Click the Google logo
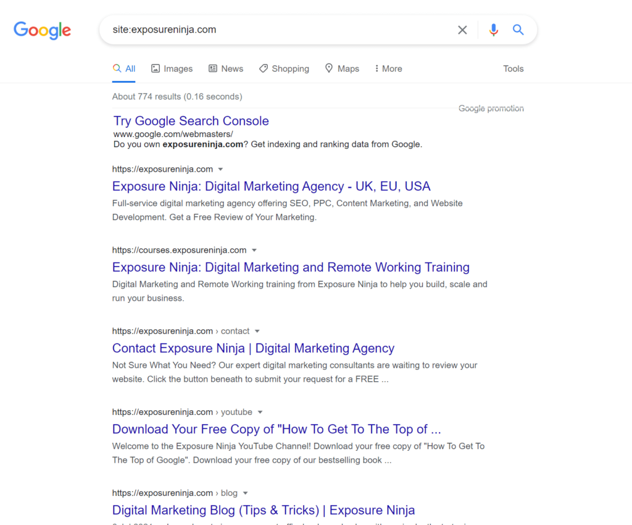Image resolution: width=632 pixels, height=525 pixels. (42, 31)
